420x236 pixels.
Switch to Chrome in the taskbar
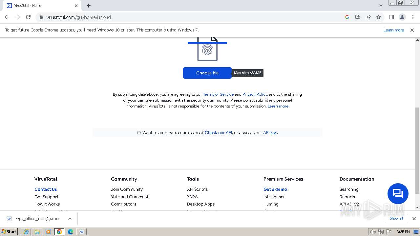coord(59,232)
